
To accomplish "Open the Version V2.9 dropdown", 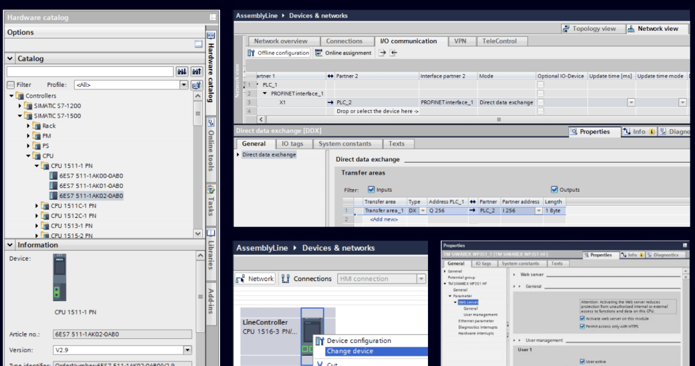I will [187, 350].
